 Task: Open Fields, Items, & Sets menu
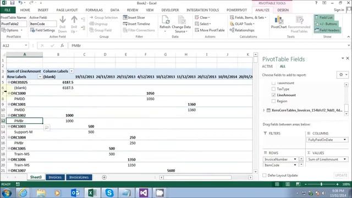click(x=248, y=17)
